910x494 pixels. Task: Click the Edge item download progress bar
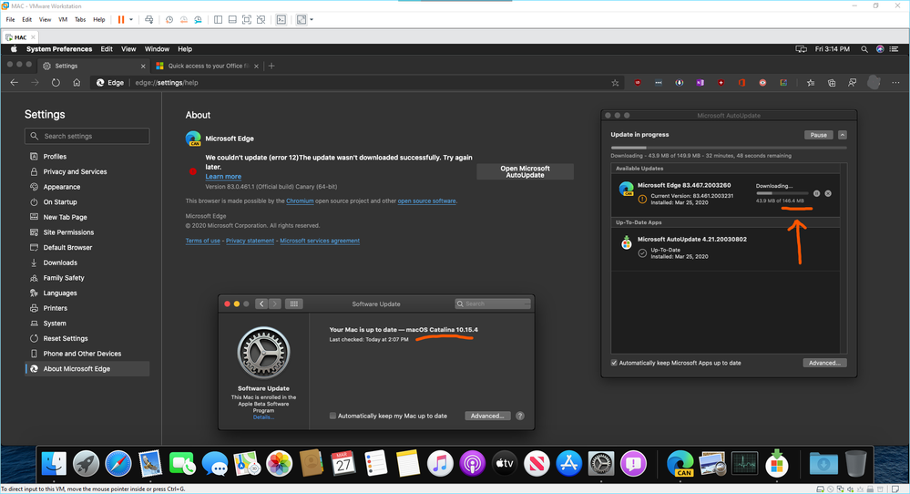(782, 193)
